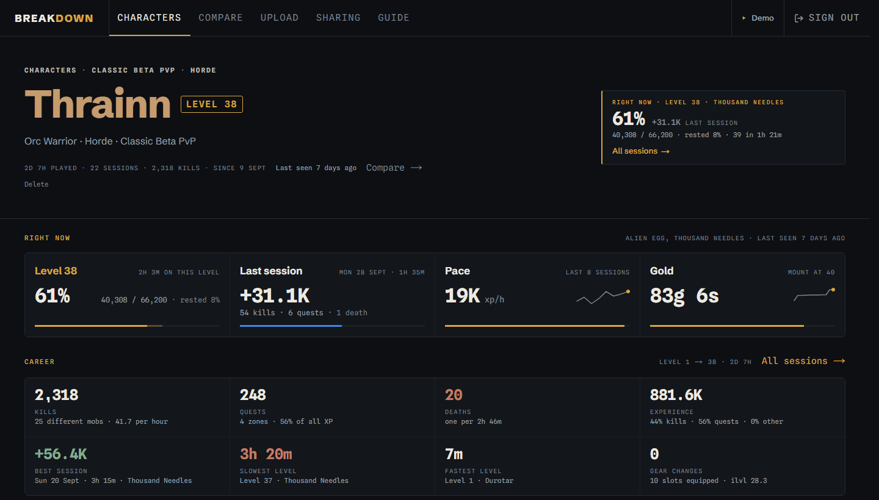
Task: Click the LEVEL 38 badge beside Thrainn
Action: pos(212,104)
